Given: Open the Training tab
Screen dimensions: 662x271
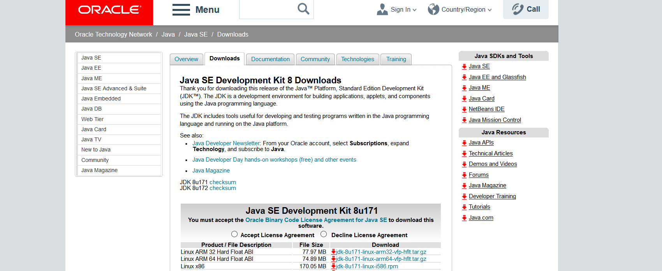Looking at the screenshot, I should click(x=396, y=59).
